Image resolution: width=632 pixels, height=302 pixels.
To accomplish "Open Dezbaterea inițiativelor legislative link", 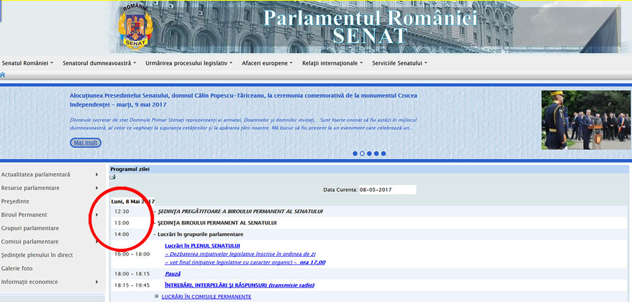I will [240, 254].
